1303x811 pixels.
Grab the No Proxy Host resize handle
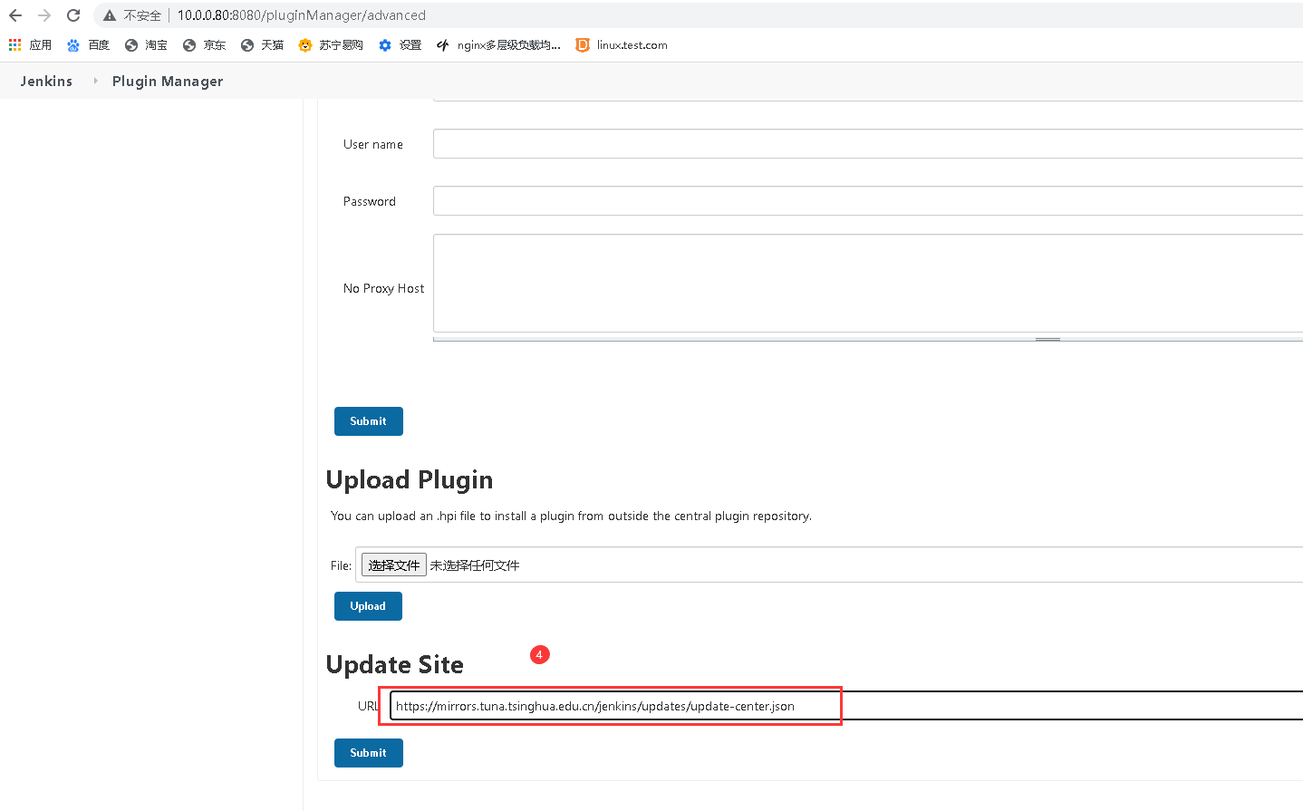point(1047,339)
